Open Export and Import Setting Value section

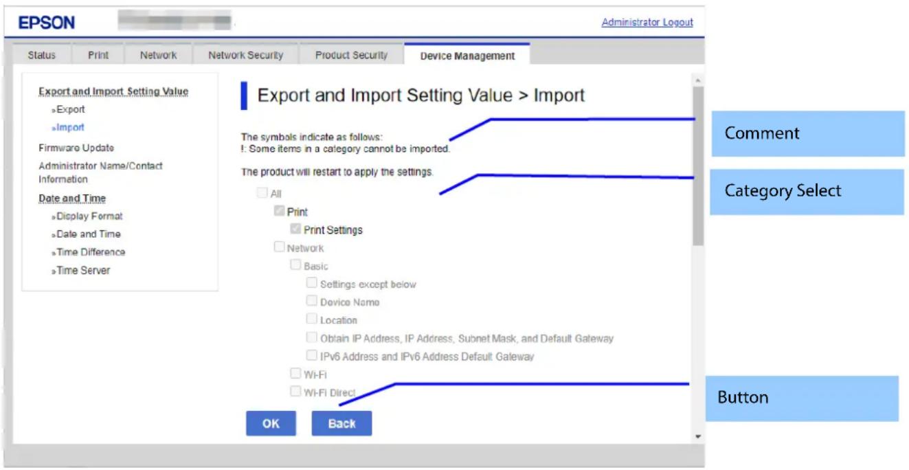(113, 91)
